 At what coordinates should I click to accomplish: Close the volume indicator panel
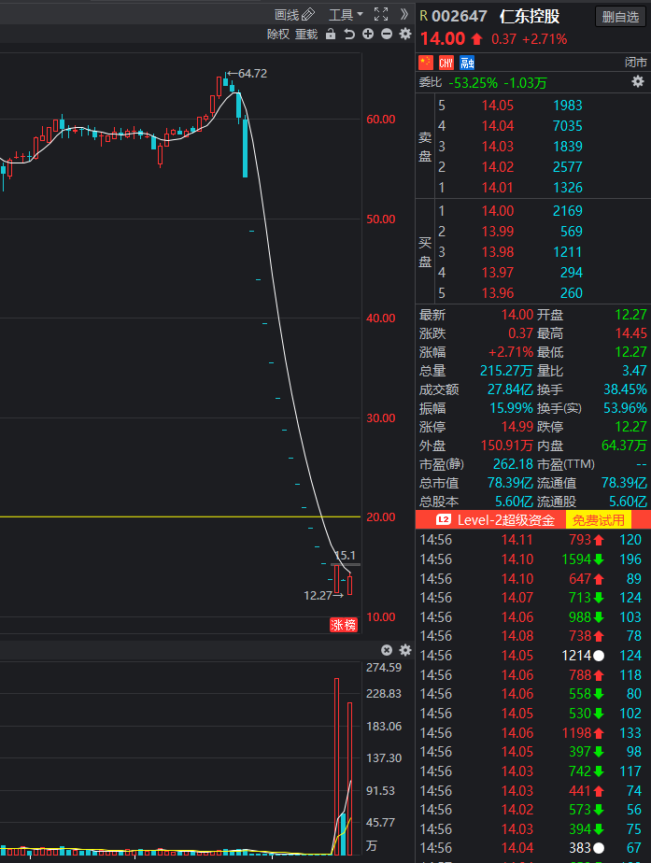pyautogui.click(x=387, y=650)
